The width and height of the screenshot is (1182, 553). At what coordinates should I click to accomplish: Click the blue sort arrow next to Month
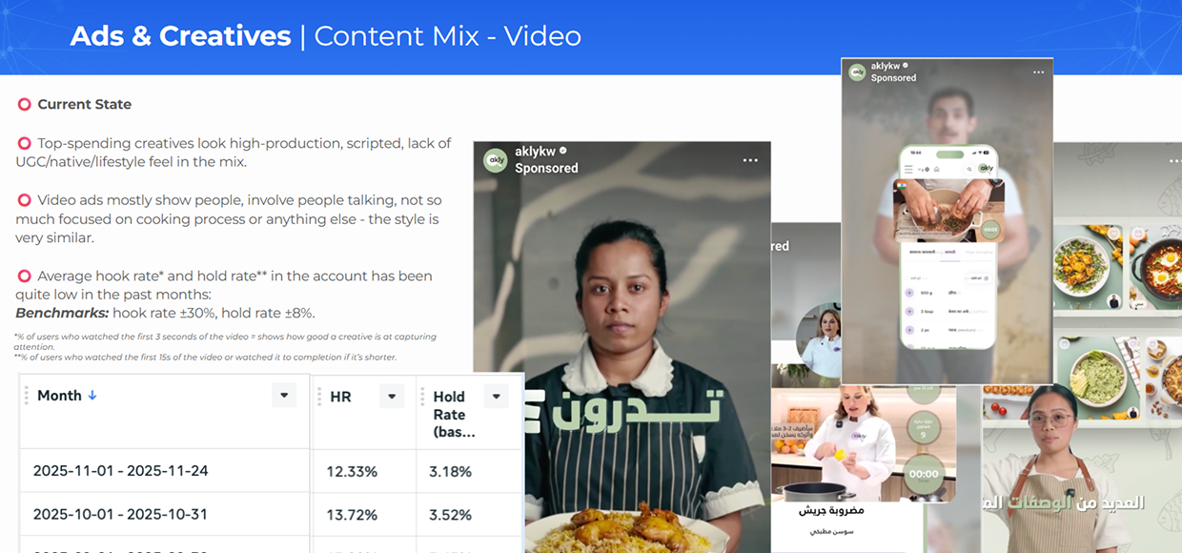point(92,396)
